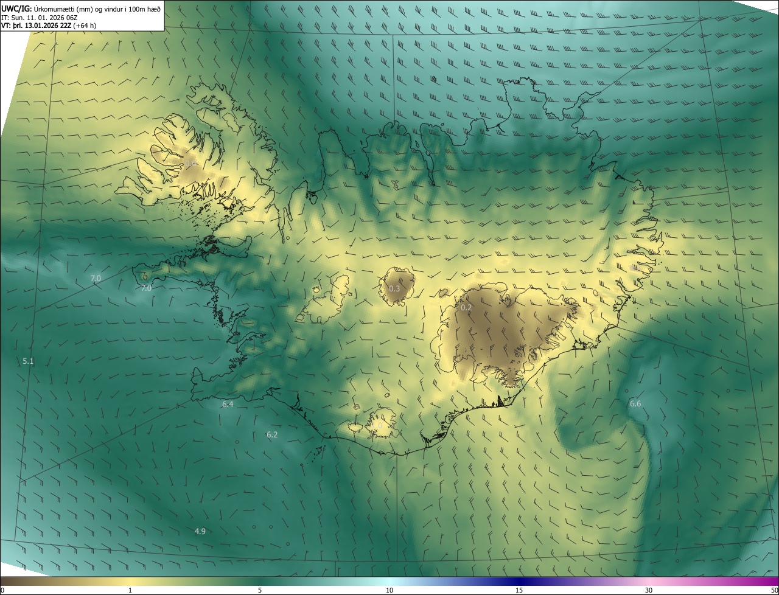Click the '30' tick label on colorbar
Viewport: 779px width, 595px height.
[x=649, y=590]
